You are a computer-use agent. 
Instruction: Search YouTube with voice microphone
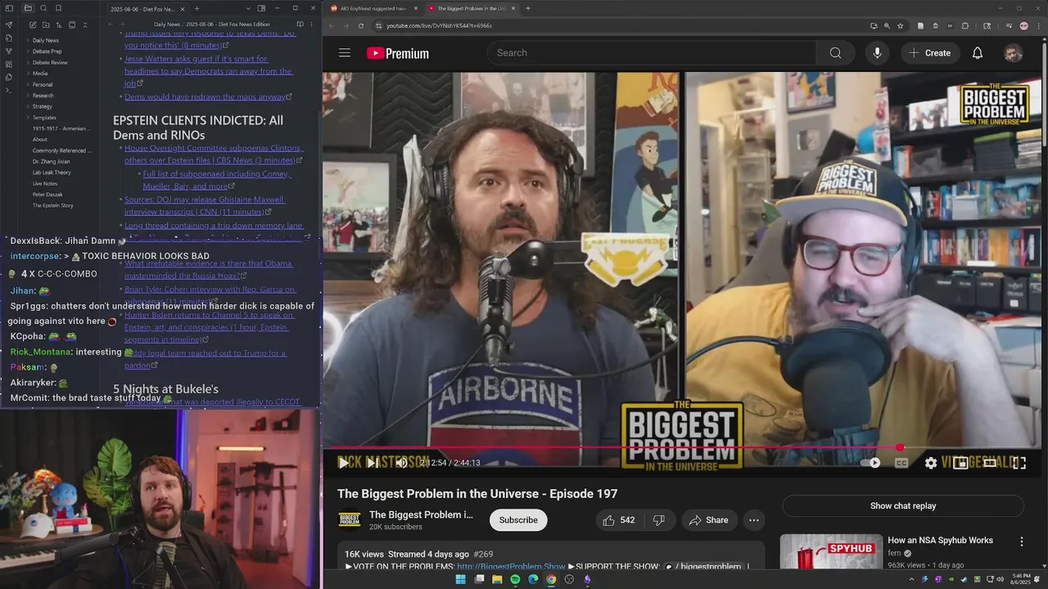point(877,53)
